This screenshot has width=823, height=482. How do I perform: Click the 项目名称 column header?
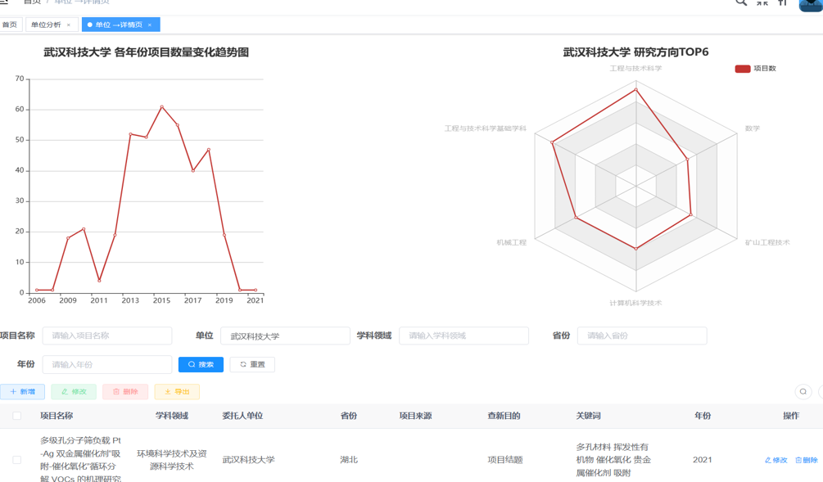[x=57, y=416]
